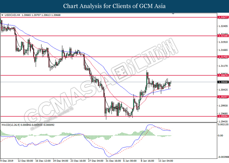The width and height of the screenshot is (229, 163).
Task: Click the 16 Dec 12:00 time label
Action: click(x=43, y=161)
